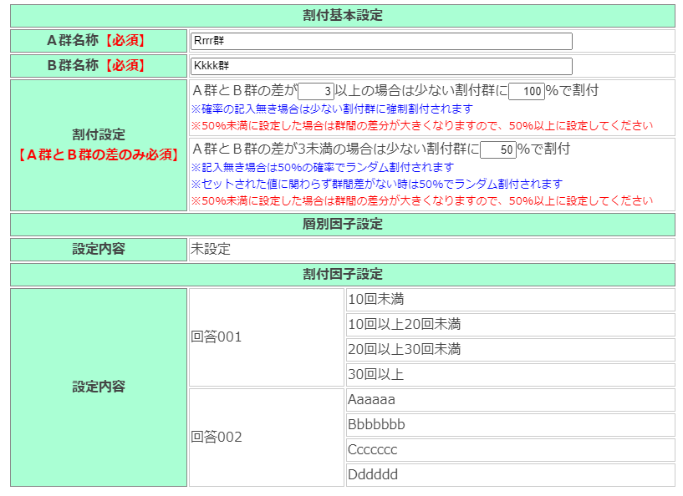683x496 pixels.
Task: Select the 回答001 factor cell
Action: [x=267, y=337]
